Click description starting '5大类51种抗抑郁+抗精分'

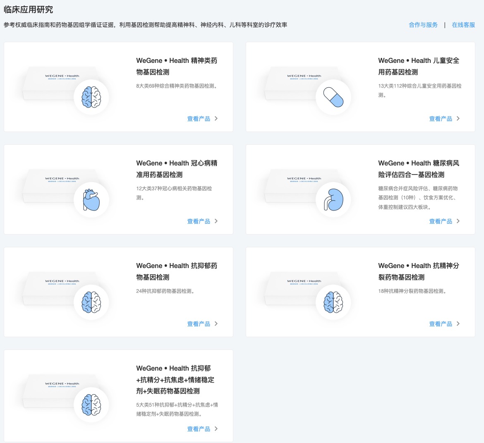tap(177, 409)
